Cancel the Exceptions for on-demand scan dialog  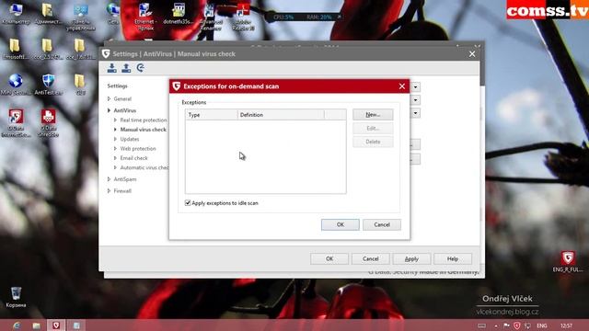pyautogui.click(x=382, y=224)
